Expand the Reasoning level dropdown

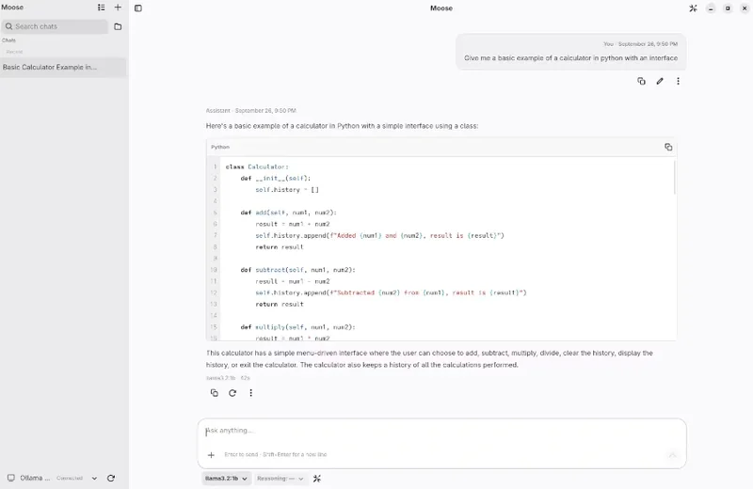click(x=280, y=479)
